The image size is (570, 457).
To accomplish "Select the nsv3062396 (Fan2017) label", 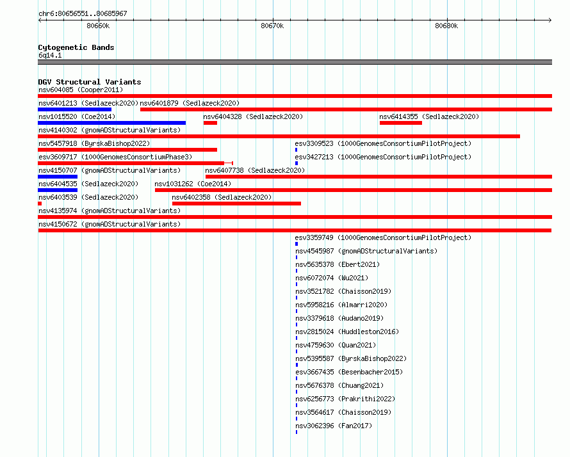I will coord(334,426).
